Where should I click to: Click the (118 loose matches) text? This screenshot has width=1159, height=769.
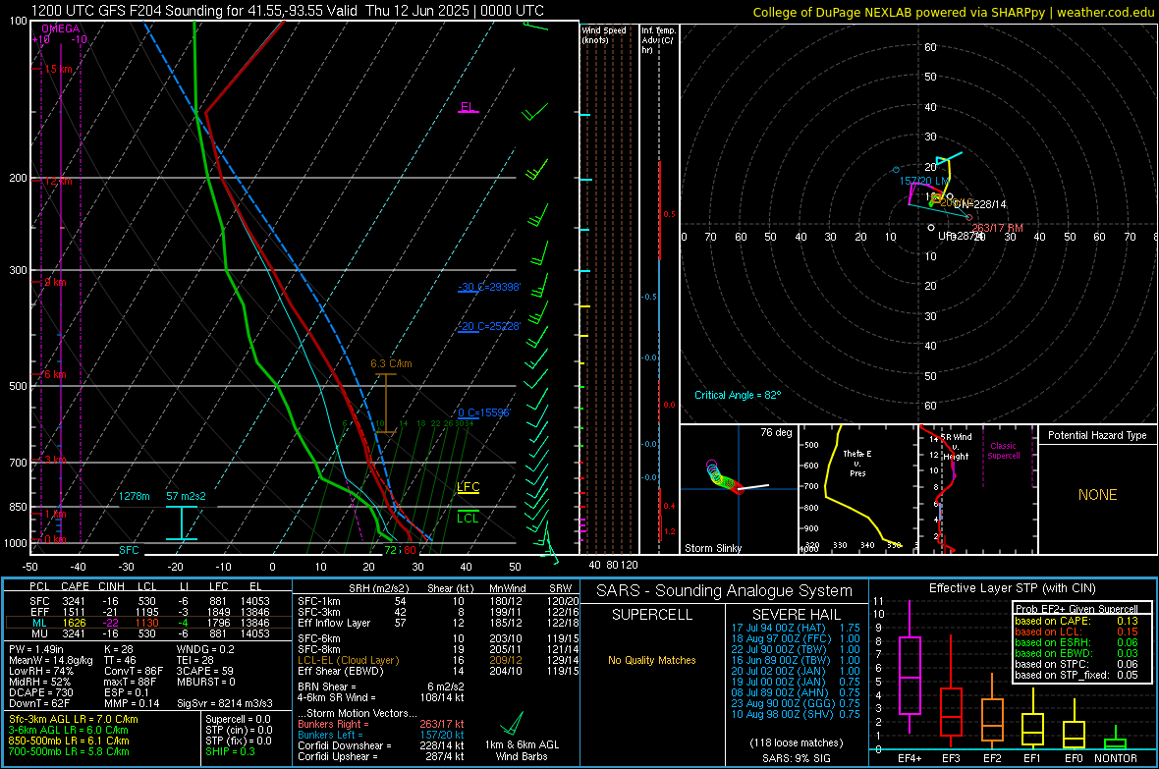pyautogui.click(x=796, y=742)
